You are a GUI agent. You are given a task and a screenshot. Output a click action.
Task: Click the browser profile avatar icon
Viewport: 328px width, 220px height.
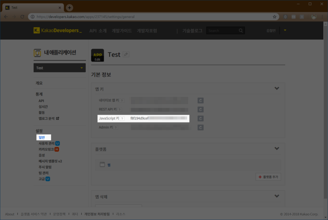(x=313, y=17)
